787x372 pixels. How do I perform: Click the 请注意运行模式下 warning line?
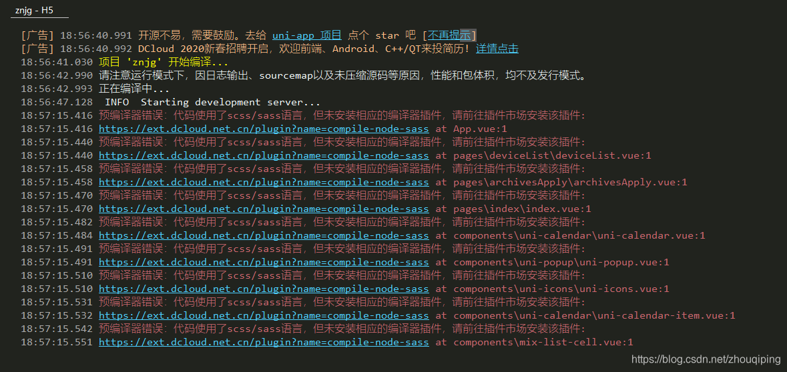(343, 76)
